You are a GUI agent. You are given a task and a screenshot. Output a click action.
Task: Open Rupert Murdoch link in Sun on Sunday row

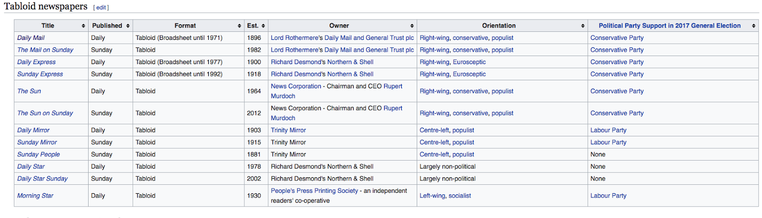coord(337,113)
